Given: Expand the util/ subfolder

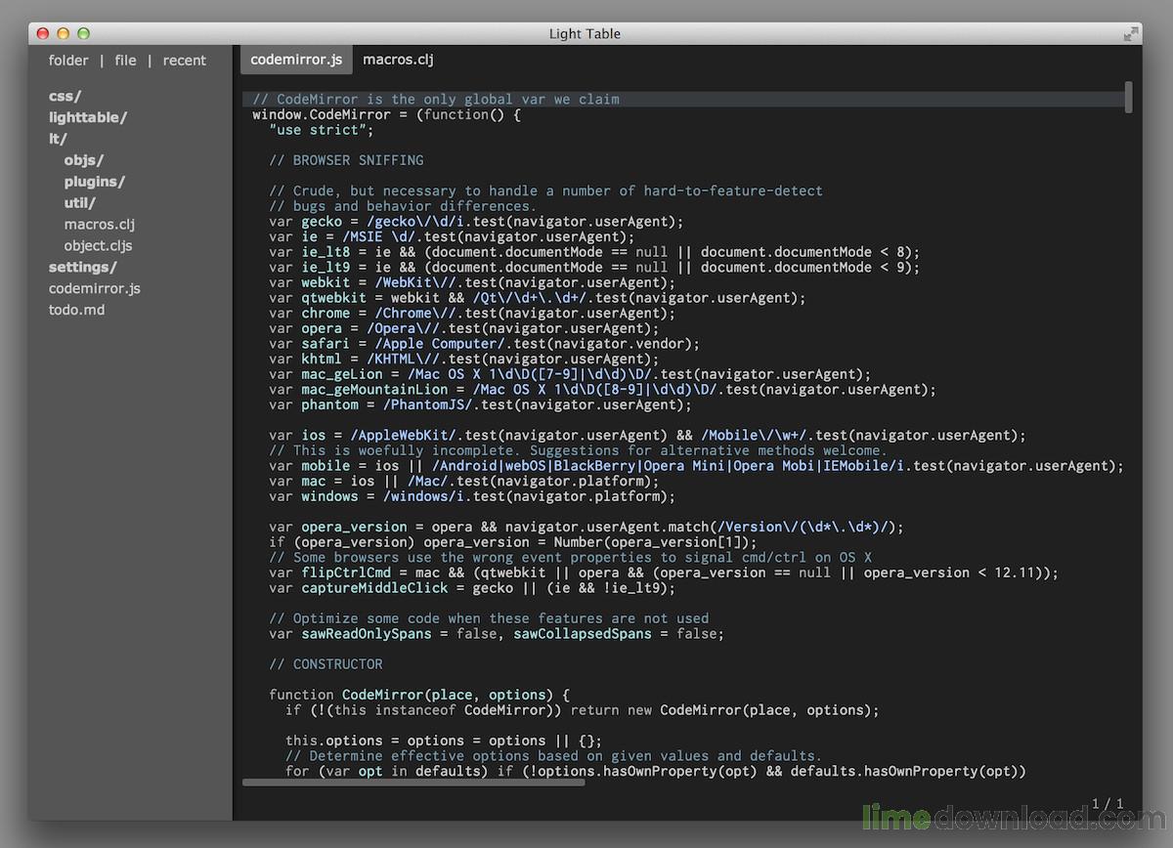Looking at the screenshot, I should pos(80,203).
